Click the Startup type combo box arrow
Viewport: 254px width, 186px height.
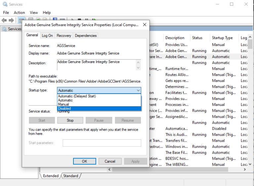pos(138,90)
